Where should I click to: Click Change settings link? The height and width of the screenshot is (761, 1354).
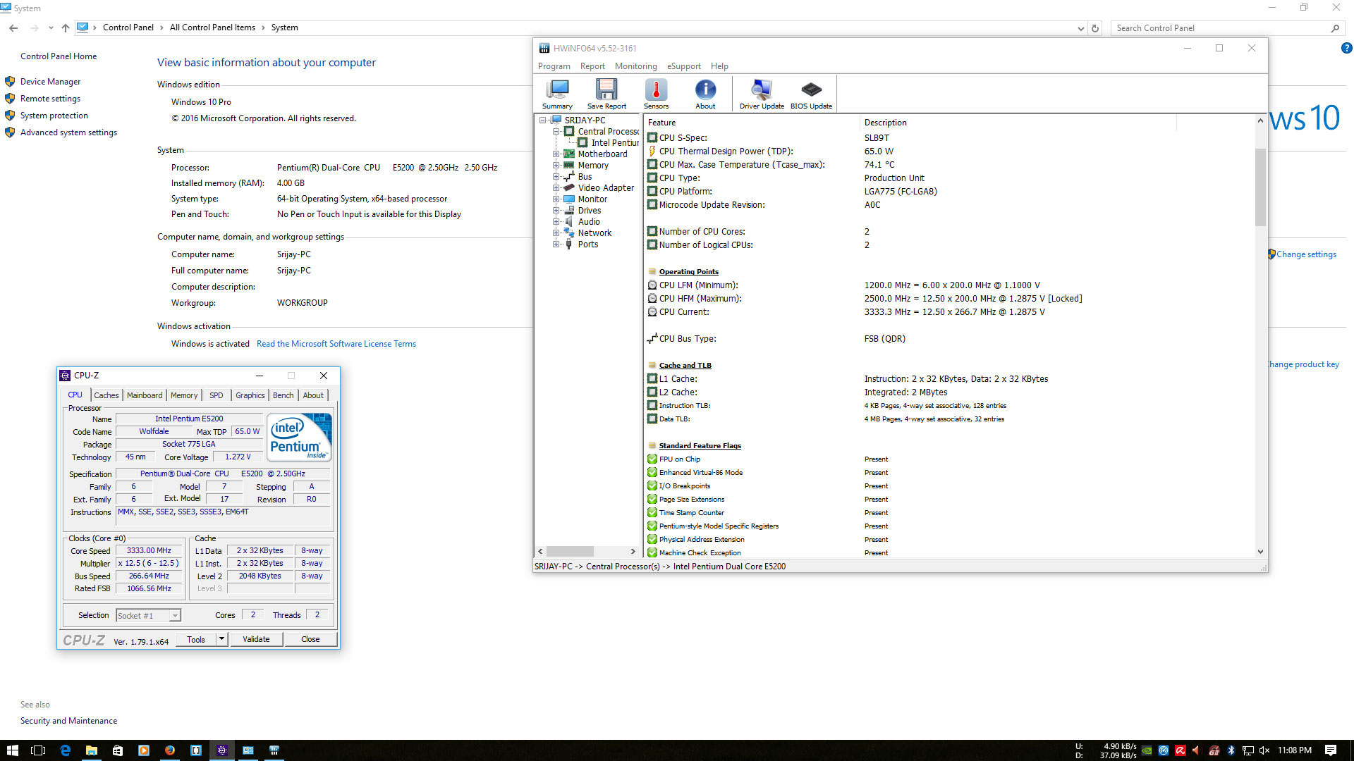(1306, 254)
